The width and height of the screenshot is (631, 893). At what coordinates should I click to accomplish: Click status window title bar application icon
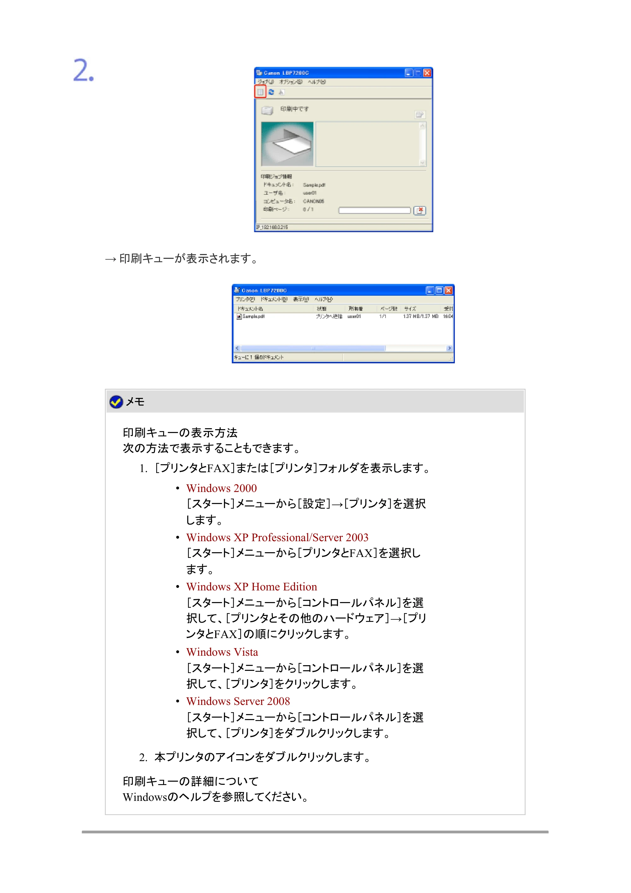259,73
